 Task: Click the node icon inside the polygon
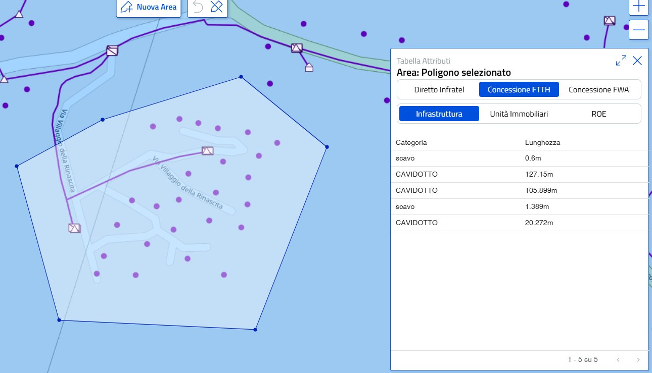pyautogui.click(x=207, y=150)
